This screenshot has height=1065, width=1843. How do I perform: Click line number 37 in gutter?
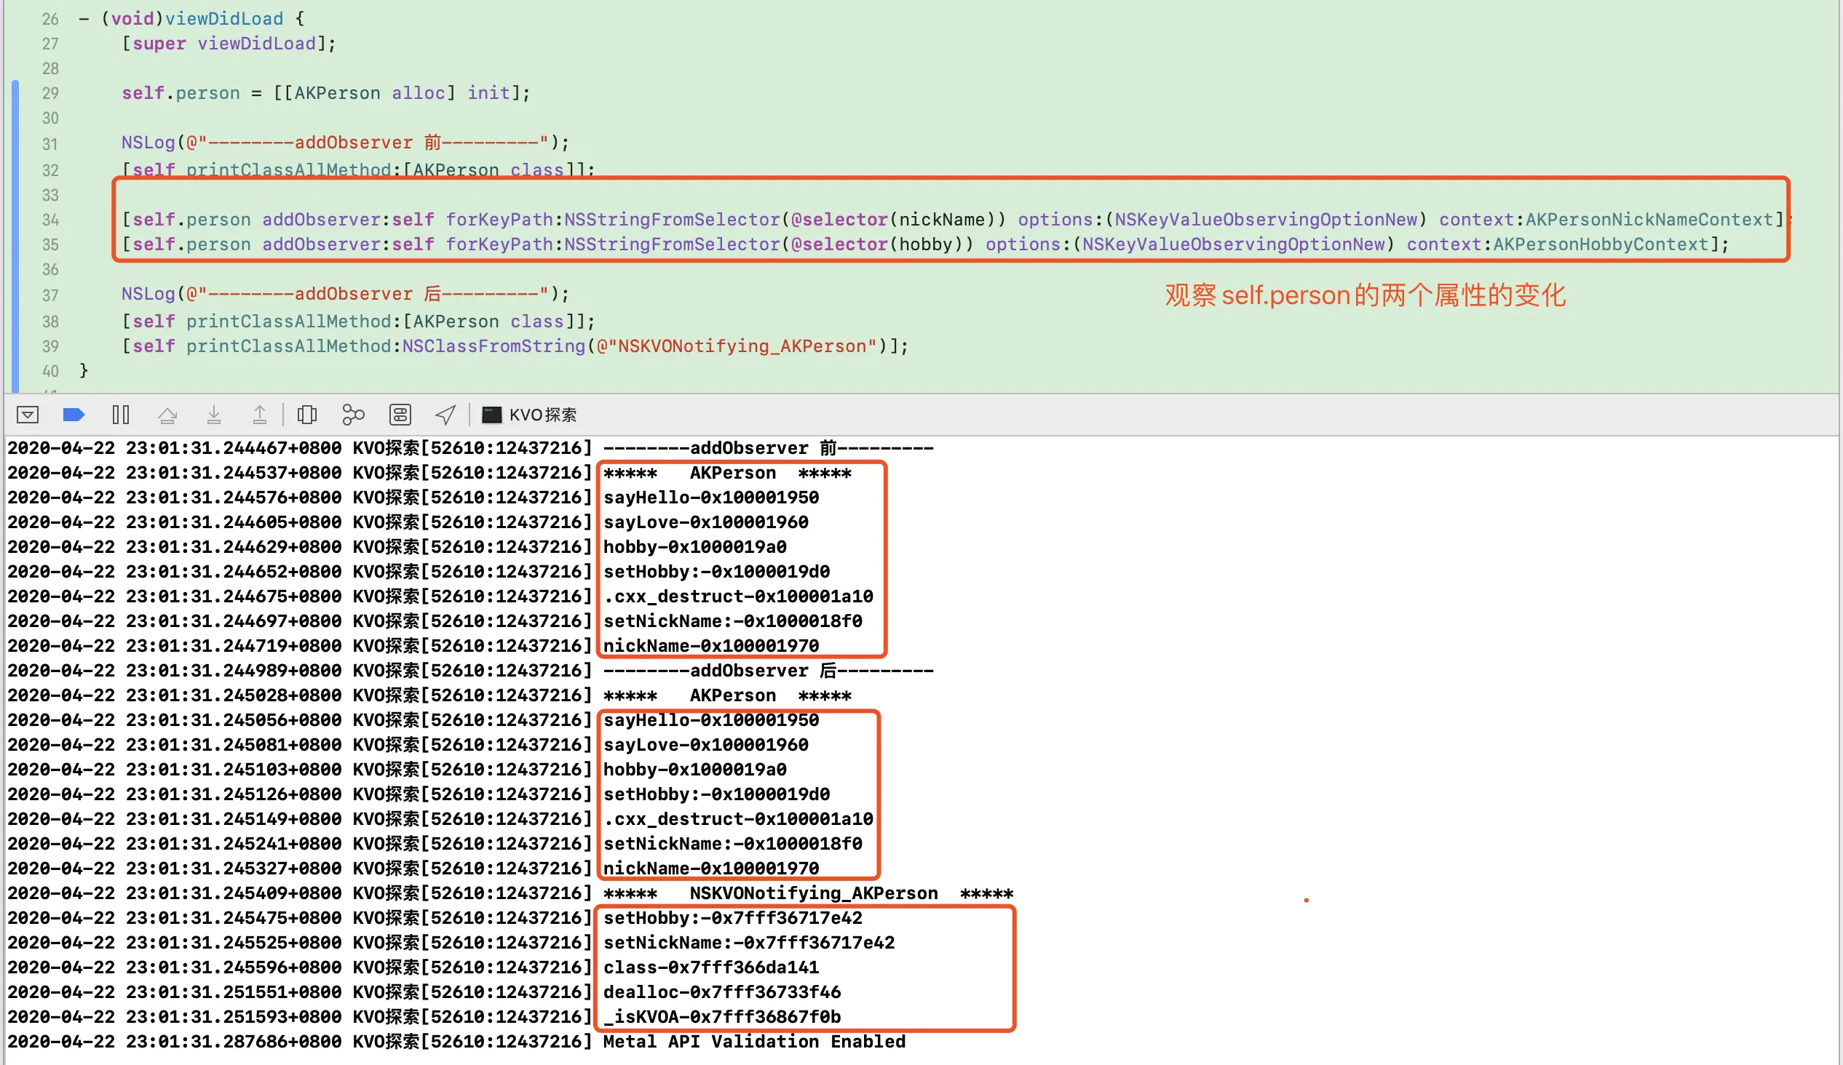(49, 295)
